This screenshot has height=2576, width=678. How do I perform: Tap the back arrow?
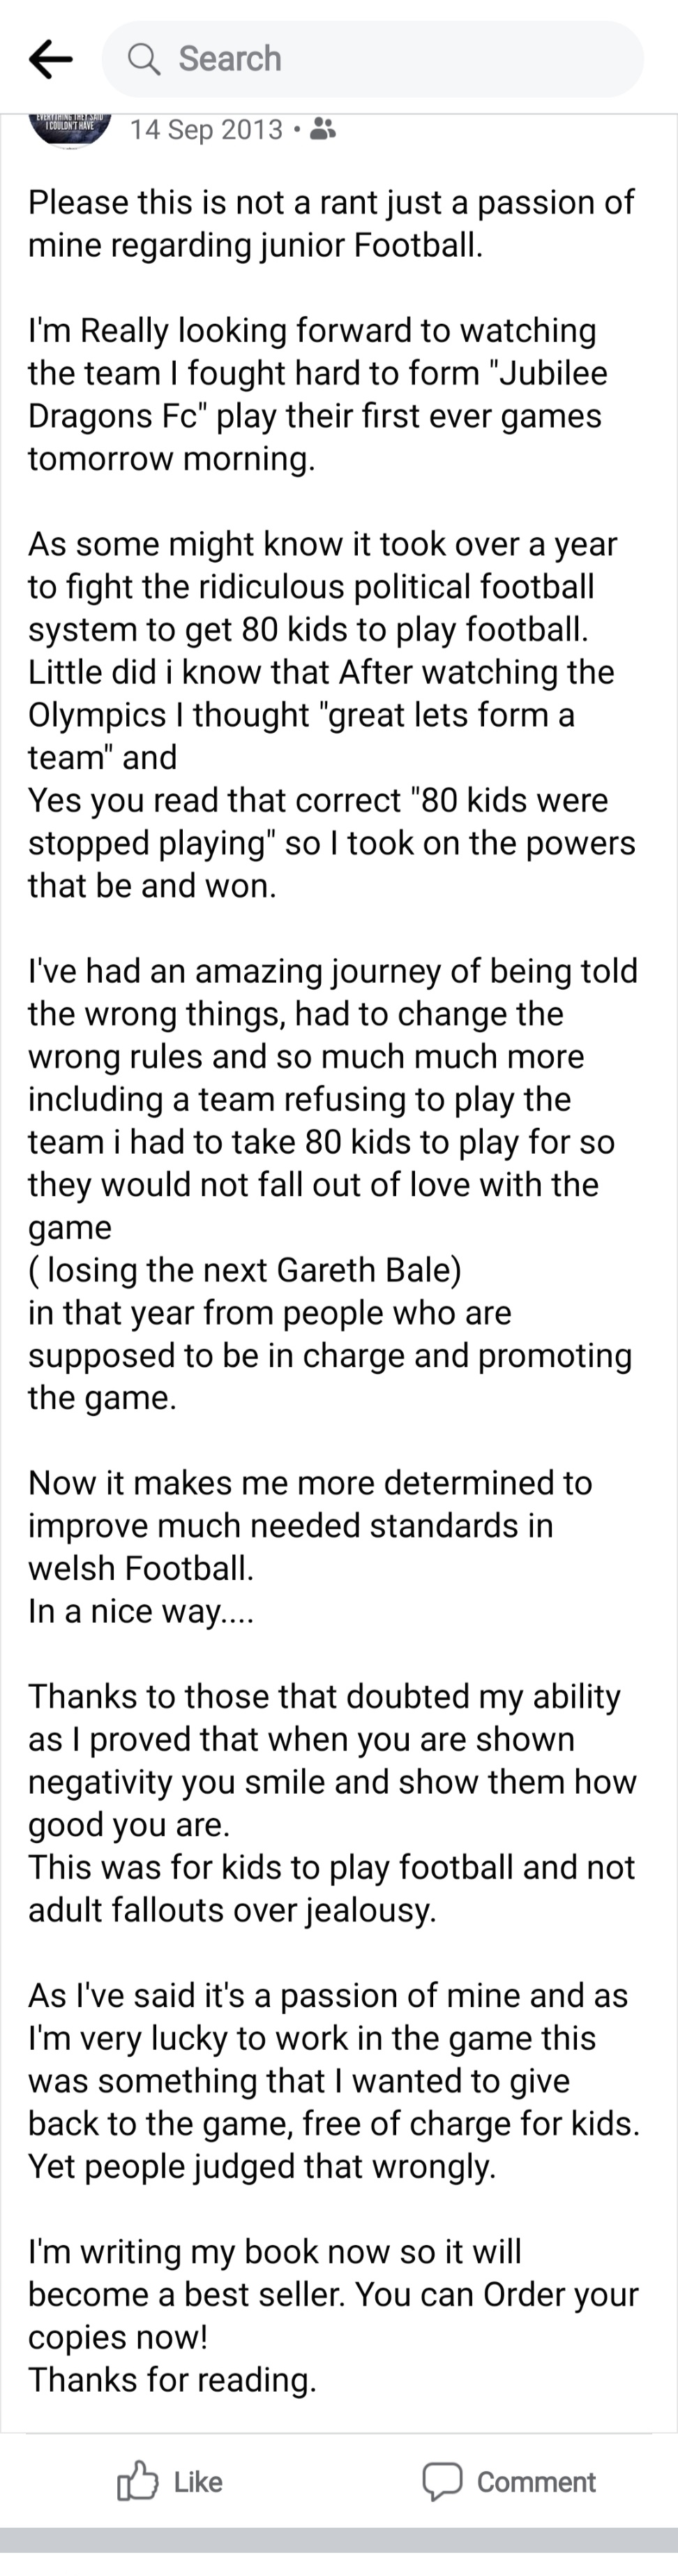[x=50, y=59]
